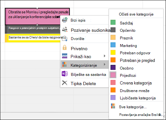Viewport: 166px width, 120px height.
Task: Select Brzi ispis from context menu
Action: pyautogui.click(x=85, y=20)
